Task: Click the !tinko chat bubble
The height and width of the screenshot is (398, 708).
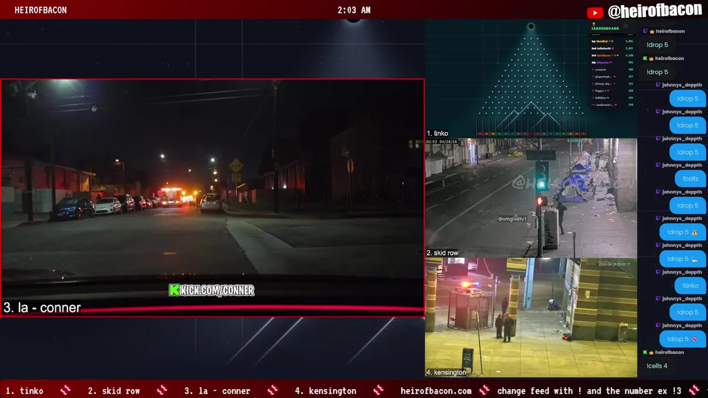Action: 690,285
